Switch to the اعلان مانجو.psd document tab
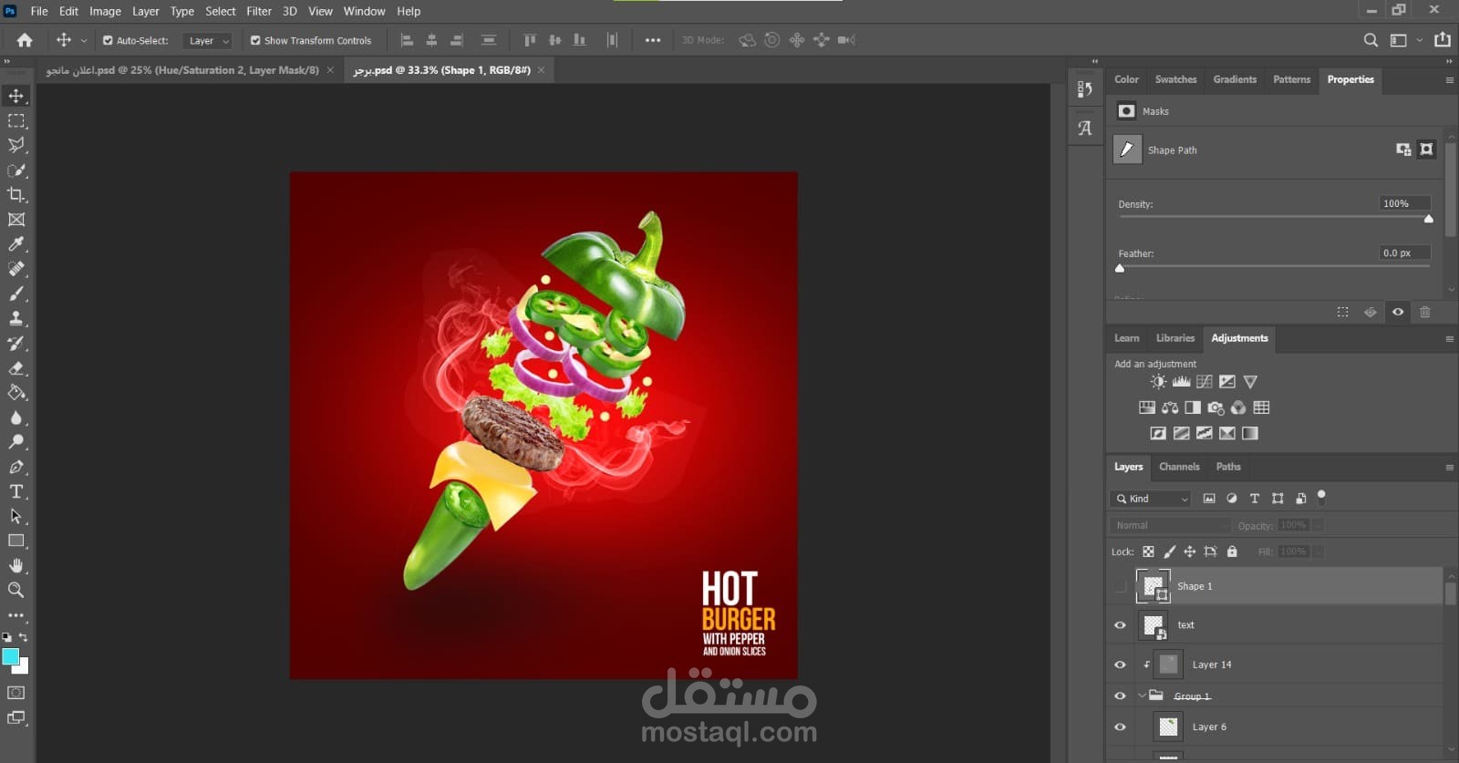The image size is (1459, 763). tap(182, 70)
